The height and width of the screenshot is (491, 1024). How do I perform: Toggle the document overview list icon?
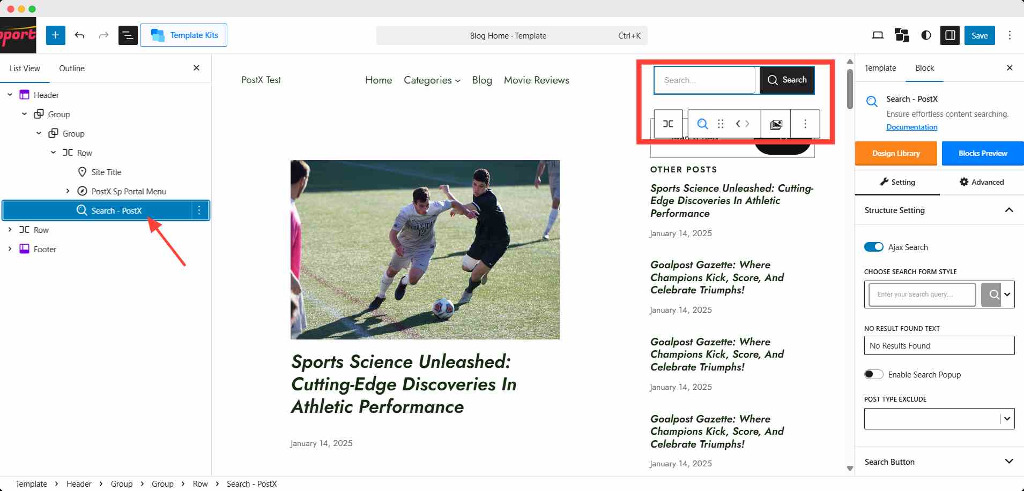tap(128, 35)
